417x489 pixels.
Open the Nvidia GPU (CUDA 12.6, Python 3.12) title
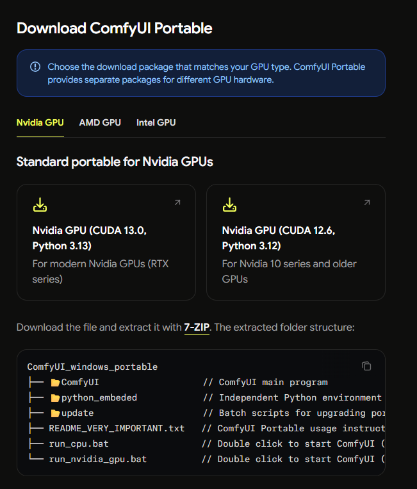(x=278, y=238)
